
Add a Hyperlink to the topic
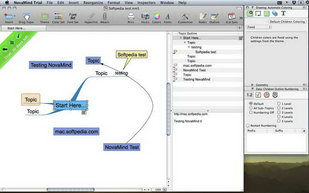[91, 16]
